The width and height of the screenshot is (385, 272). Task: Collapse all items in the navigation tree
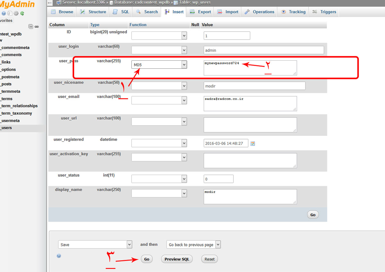[x=30, y=27]
